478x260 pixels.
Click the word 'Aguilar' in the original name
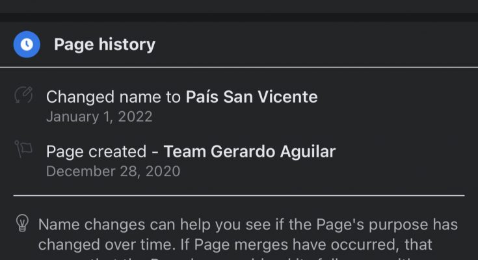click(x=308, y=152)
